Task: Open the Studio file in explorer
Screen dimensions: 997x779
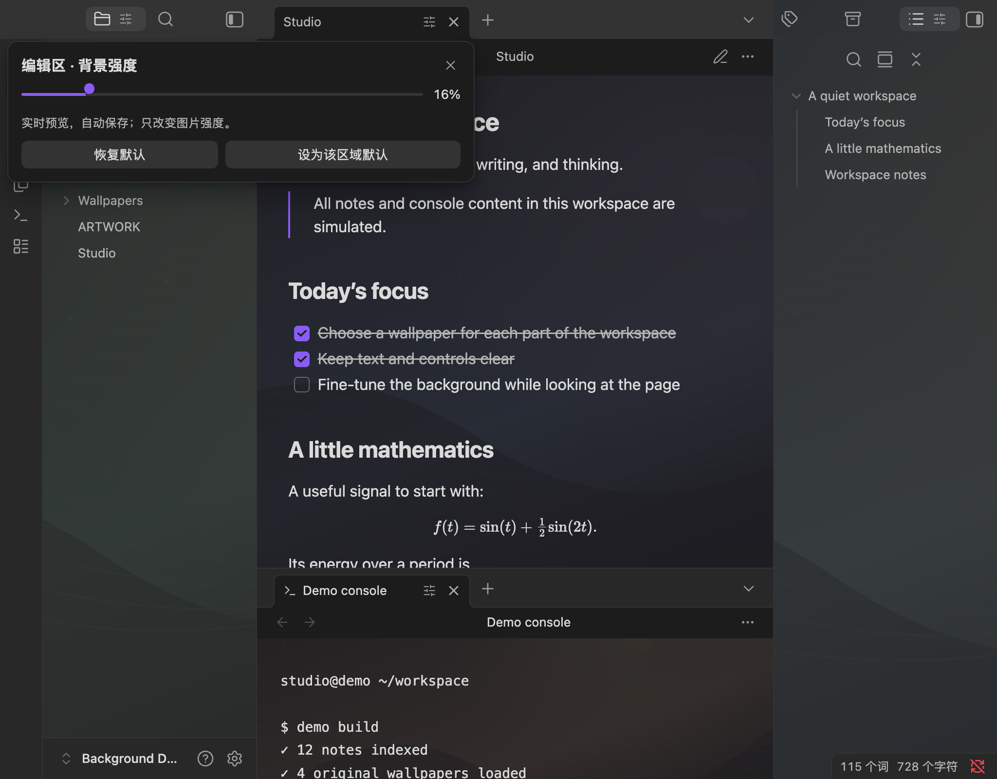Action: (96, 253)
